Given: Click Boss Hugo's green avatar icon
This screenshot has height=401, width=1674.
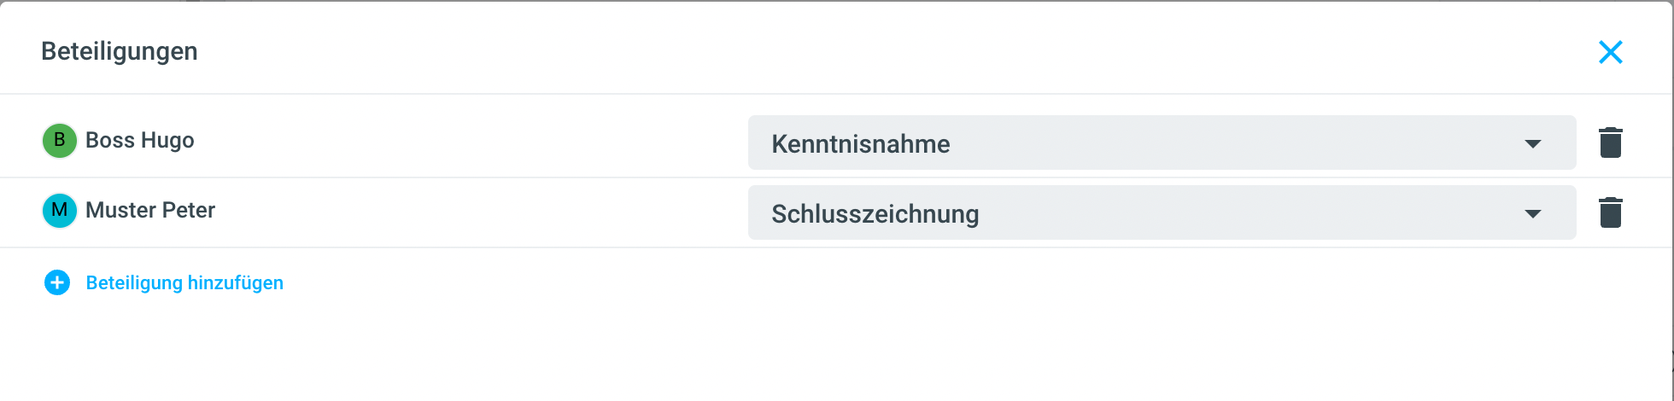Looking at the screenshot, I should tap(59, 141).
